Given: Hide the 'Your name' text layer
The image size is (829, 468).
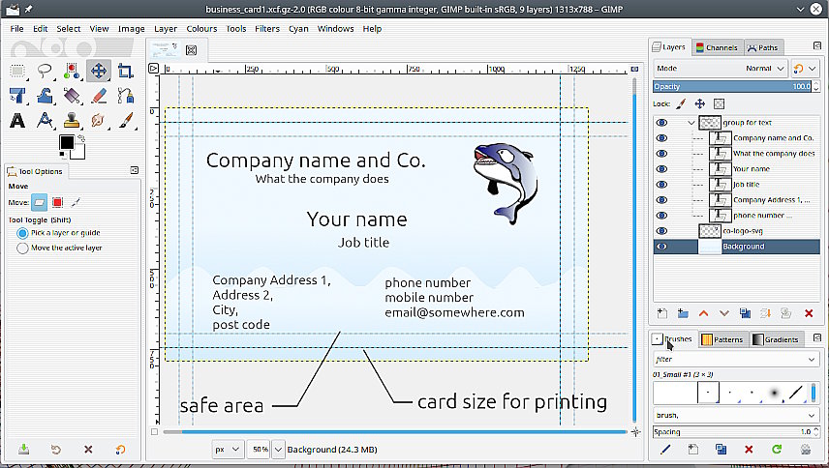Looking at the screenshot, I should pyautogui.click(x=661, y=169).
